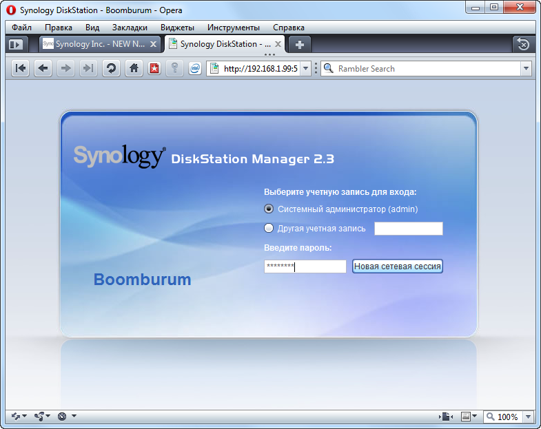Toggle the Opera panels sidebar button
This screenshot has width=541, height=429.
[16, 44]
